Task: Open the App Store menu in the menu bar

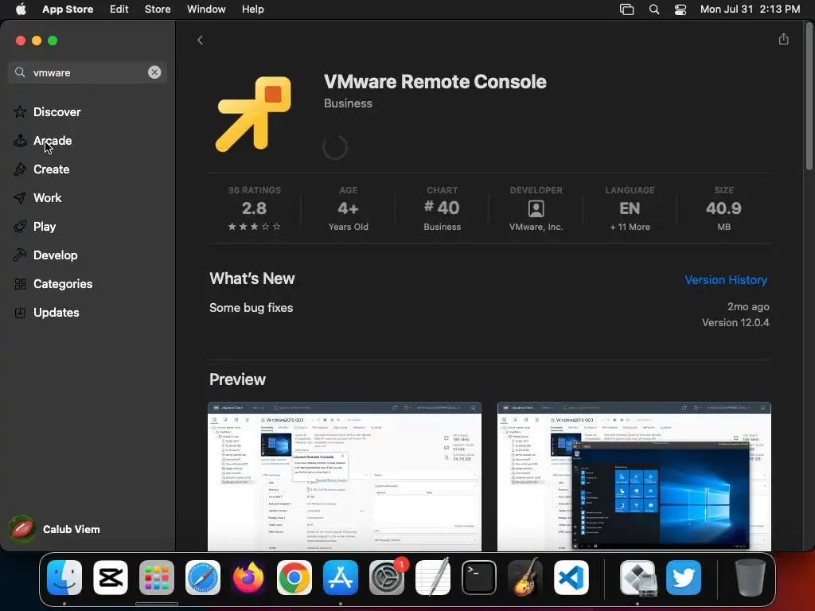Action: coord(68,10)
